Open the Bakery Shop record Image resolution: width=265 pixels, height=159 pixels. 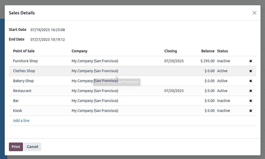(x=23, y=81)
